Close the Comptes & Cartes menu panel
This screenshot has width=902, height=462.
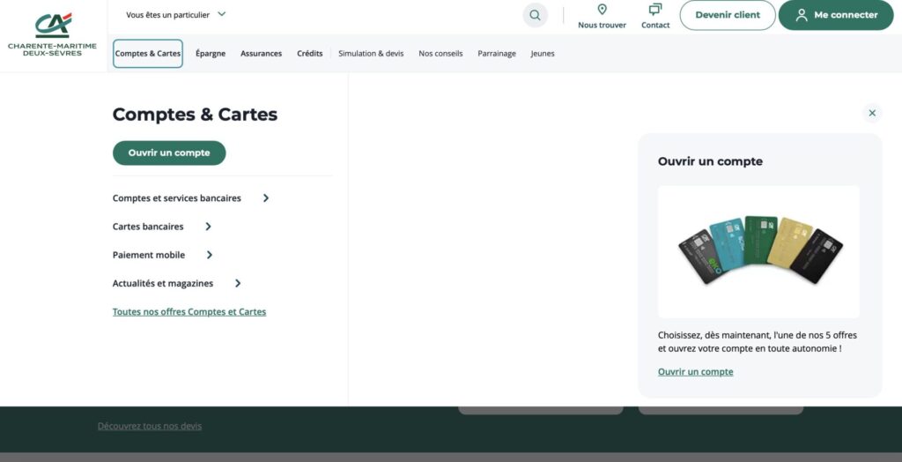pos(872,113)
